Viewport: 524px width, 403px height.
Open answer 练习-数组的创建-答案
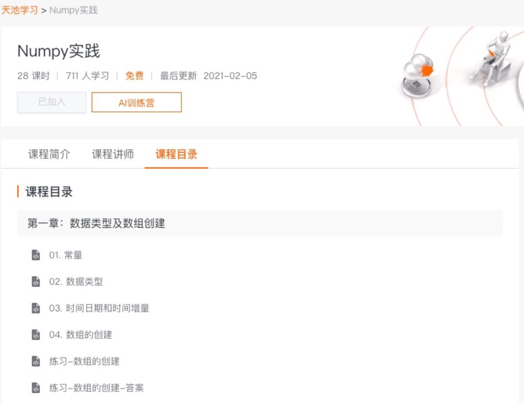pyautogui.click(x=96, y=388)
